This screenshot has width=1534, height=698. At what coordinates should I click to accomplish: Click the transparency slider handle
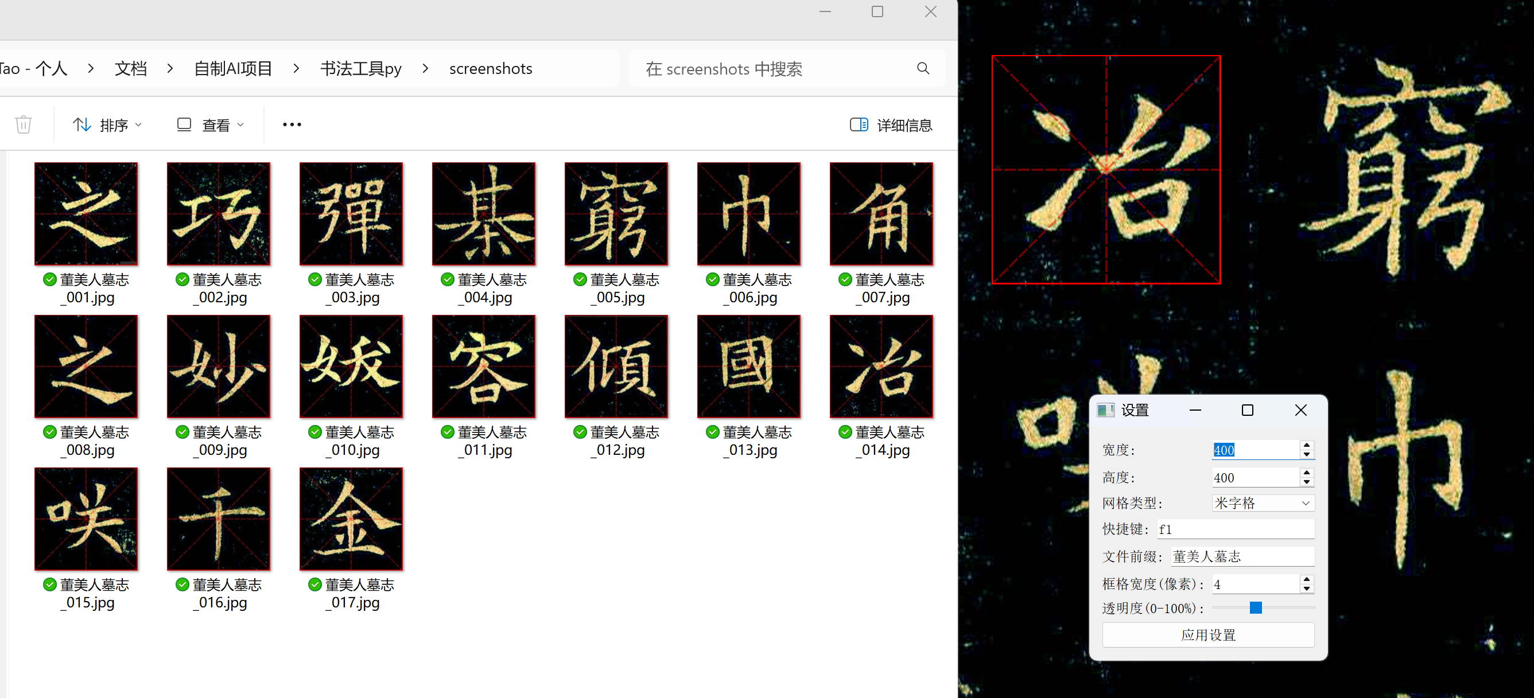pyautogui.click(x=1255, y=607)
